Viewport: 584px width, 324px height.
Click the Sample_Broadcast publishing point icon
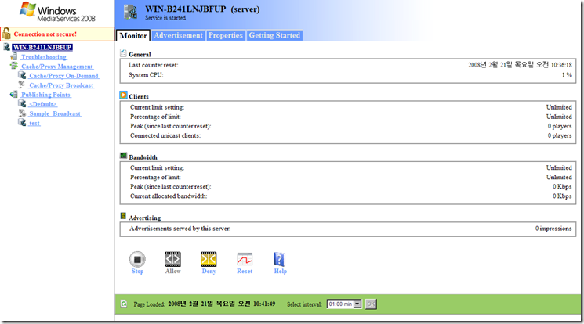[x=23, y=113]
